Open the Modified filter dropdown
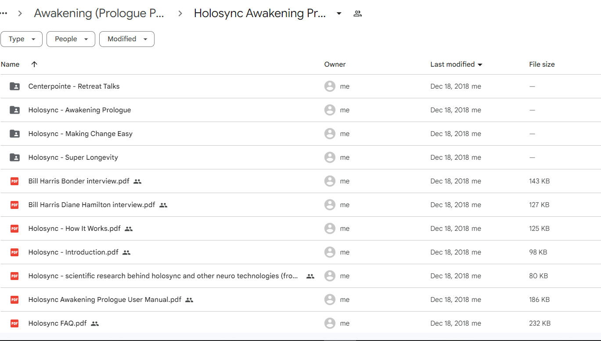 127,39
